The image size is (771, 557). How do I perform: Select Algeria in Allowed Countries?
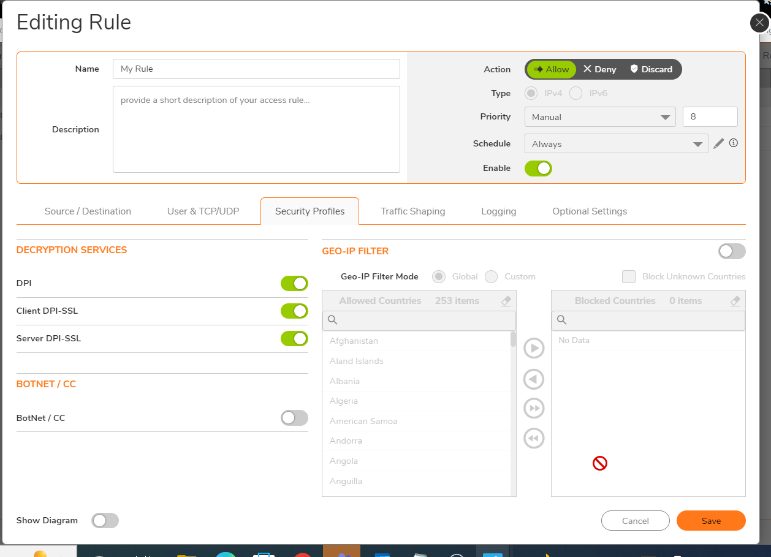(416, 401)
